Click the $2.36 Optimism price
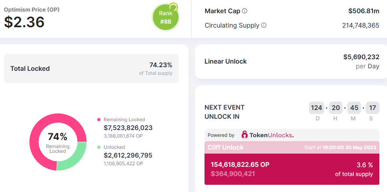The image size is (387, 192). [24, 22]
